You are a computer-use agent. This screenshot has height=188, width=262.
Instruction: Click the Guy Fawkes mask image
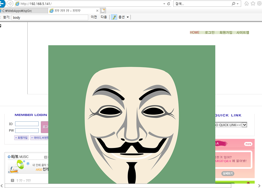coord(132,114)
